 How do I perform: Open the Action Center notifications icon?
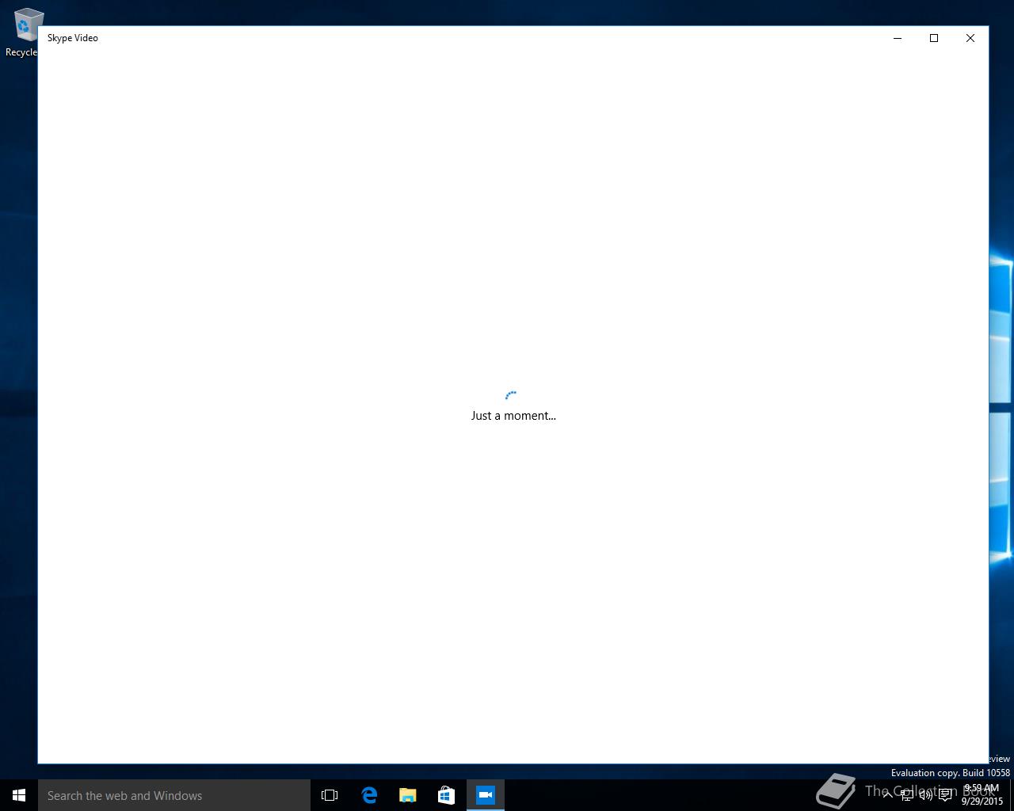[x=945, y=795]
